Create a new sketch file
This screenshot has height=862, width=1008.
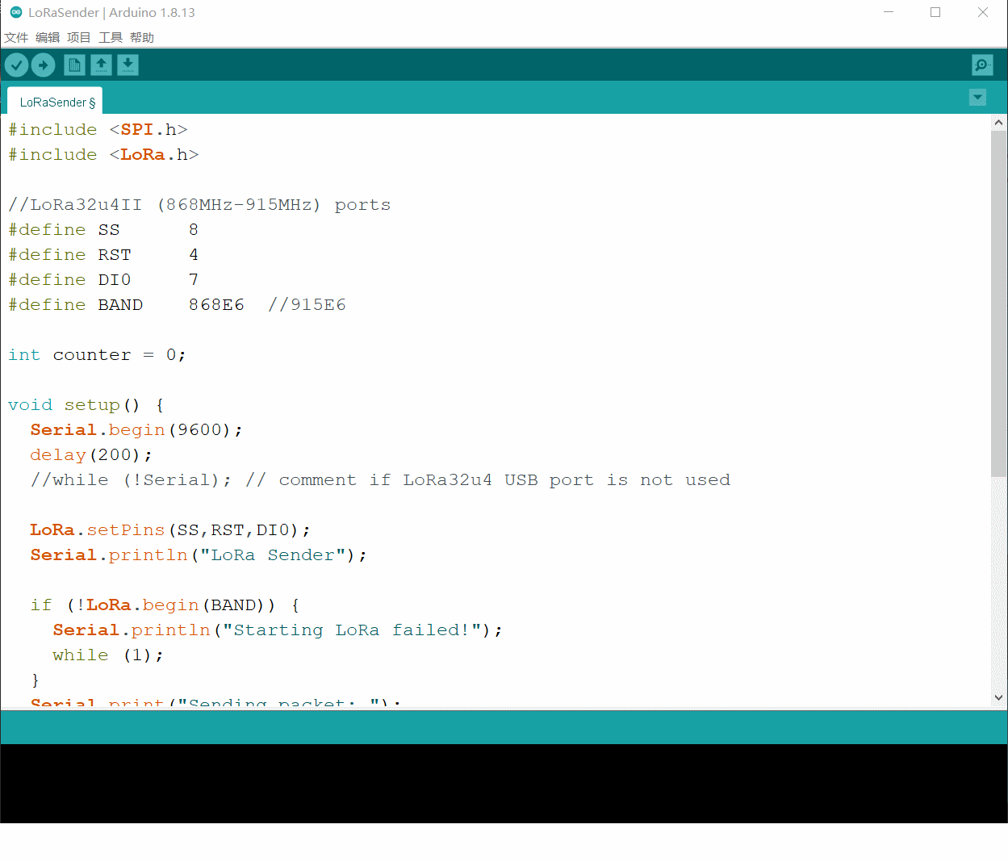pyautogui.click(x=74, y=65)
